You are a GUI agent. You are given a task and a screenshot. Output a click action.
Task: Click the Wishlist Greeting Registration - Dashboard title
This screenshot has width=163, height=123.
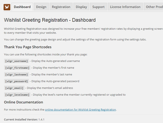(50, 20)
